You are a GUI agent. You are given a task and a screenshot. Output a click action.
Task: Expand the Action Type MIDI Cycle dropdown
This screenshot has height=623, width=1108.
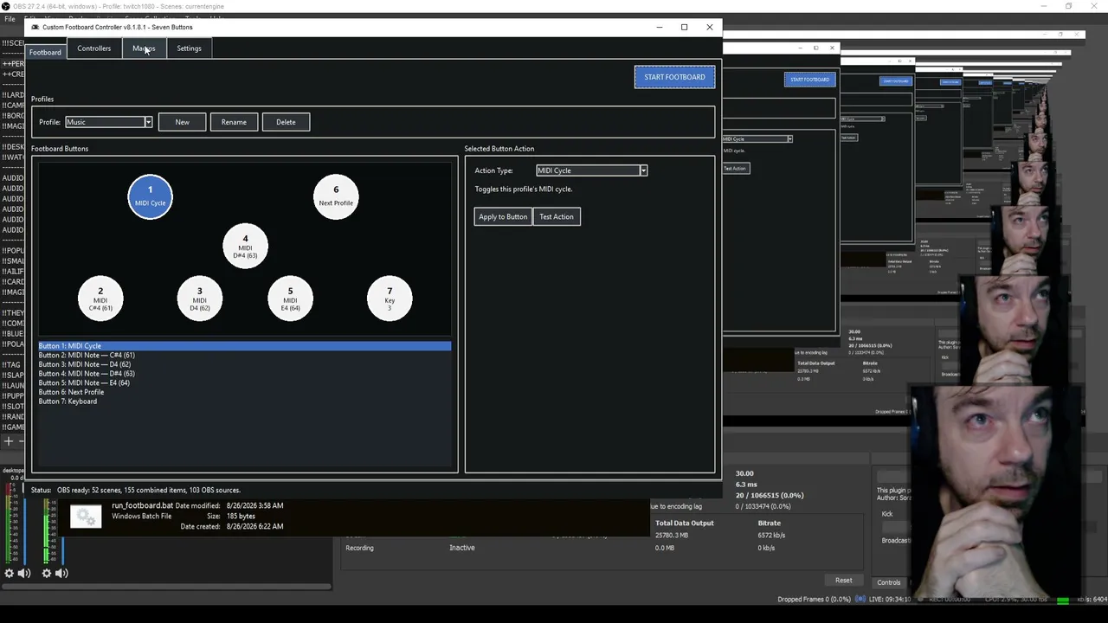coord(591,170)
